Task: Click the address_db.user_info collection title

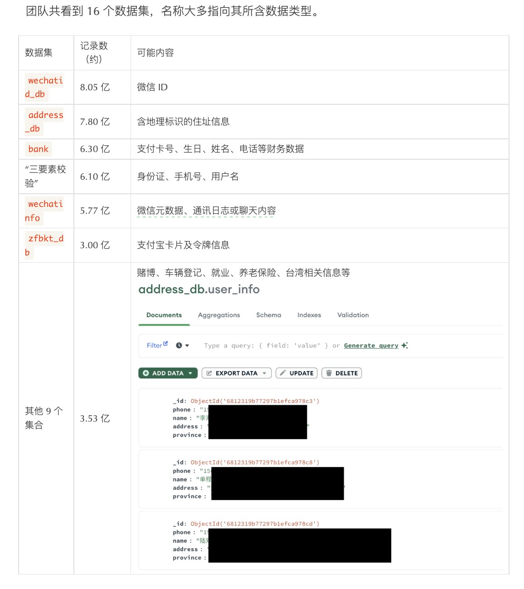Action: (199, 289)
